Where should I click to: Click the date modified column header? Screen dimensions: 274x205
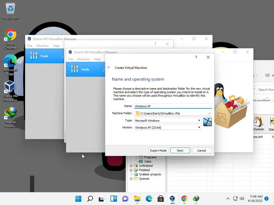(262, 100)
